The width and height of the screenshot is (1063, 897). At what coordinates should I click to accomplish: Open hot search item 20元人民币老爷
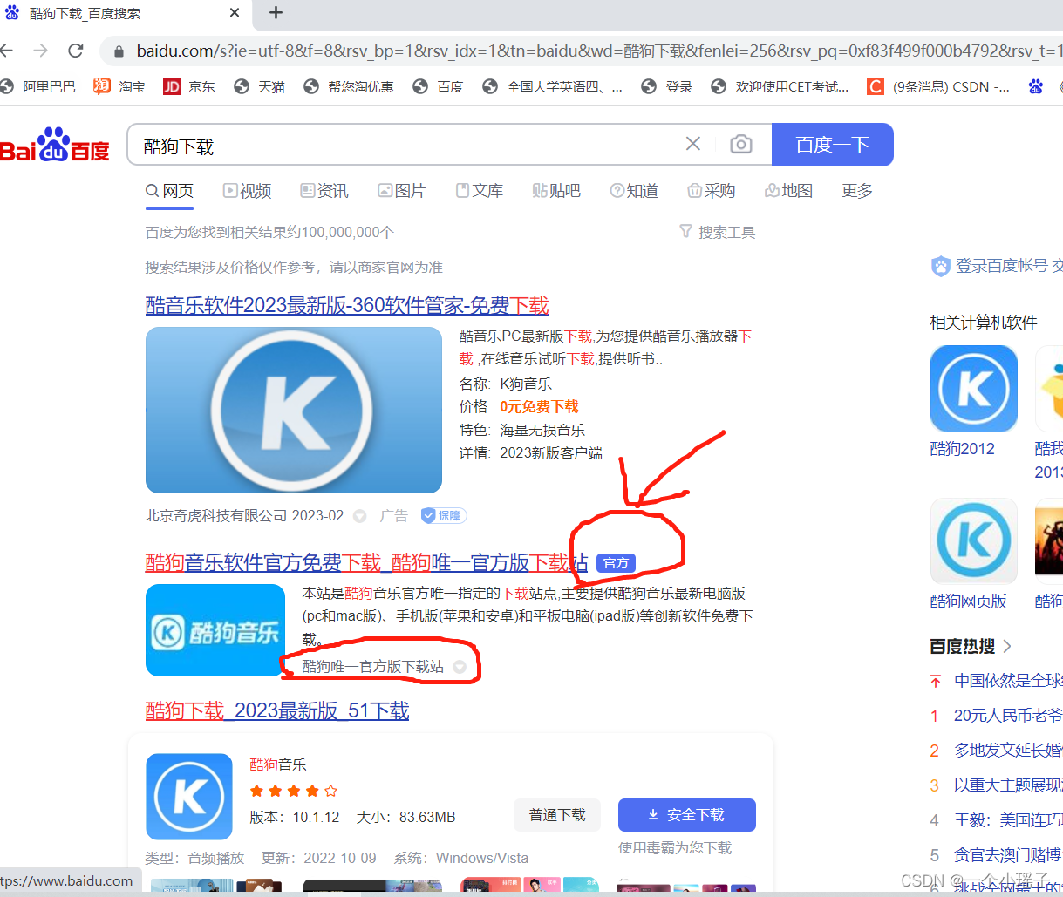point(1008,715)
